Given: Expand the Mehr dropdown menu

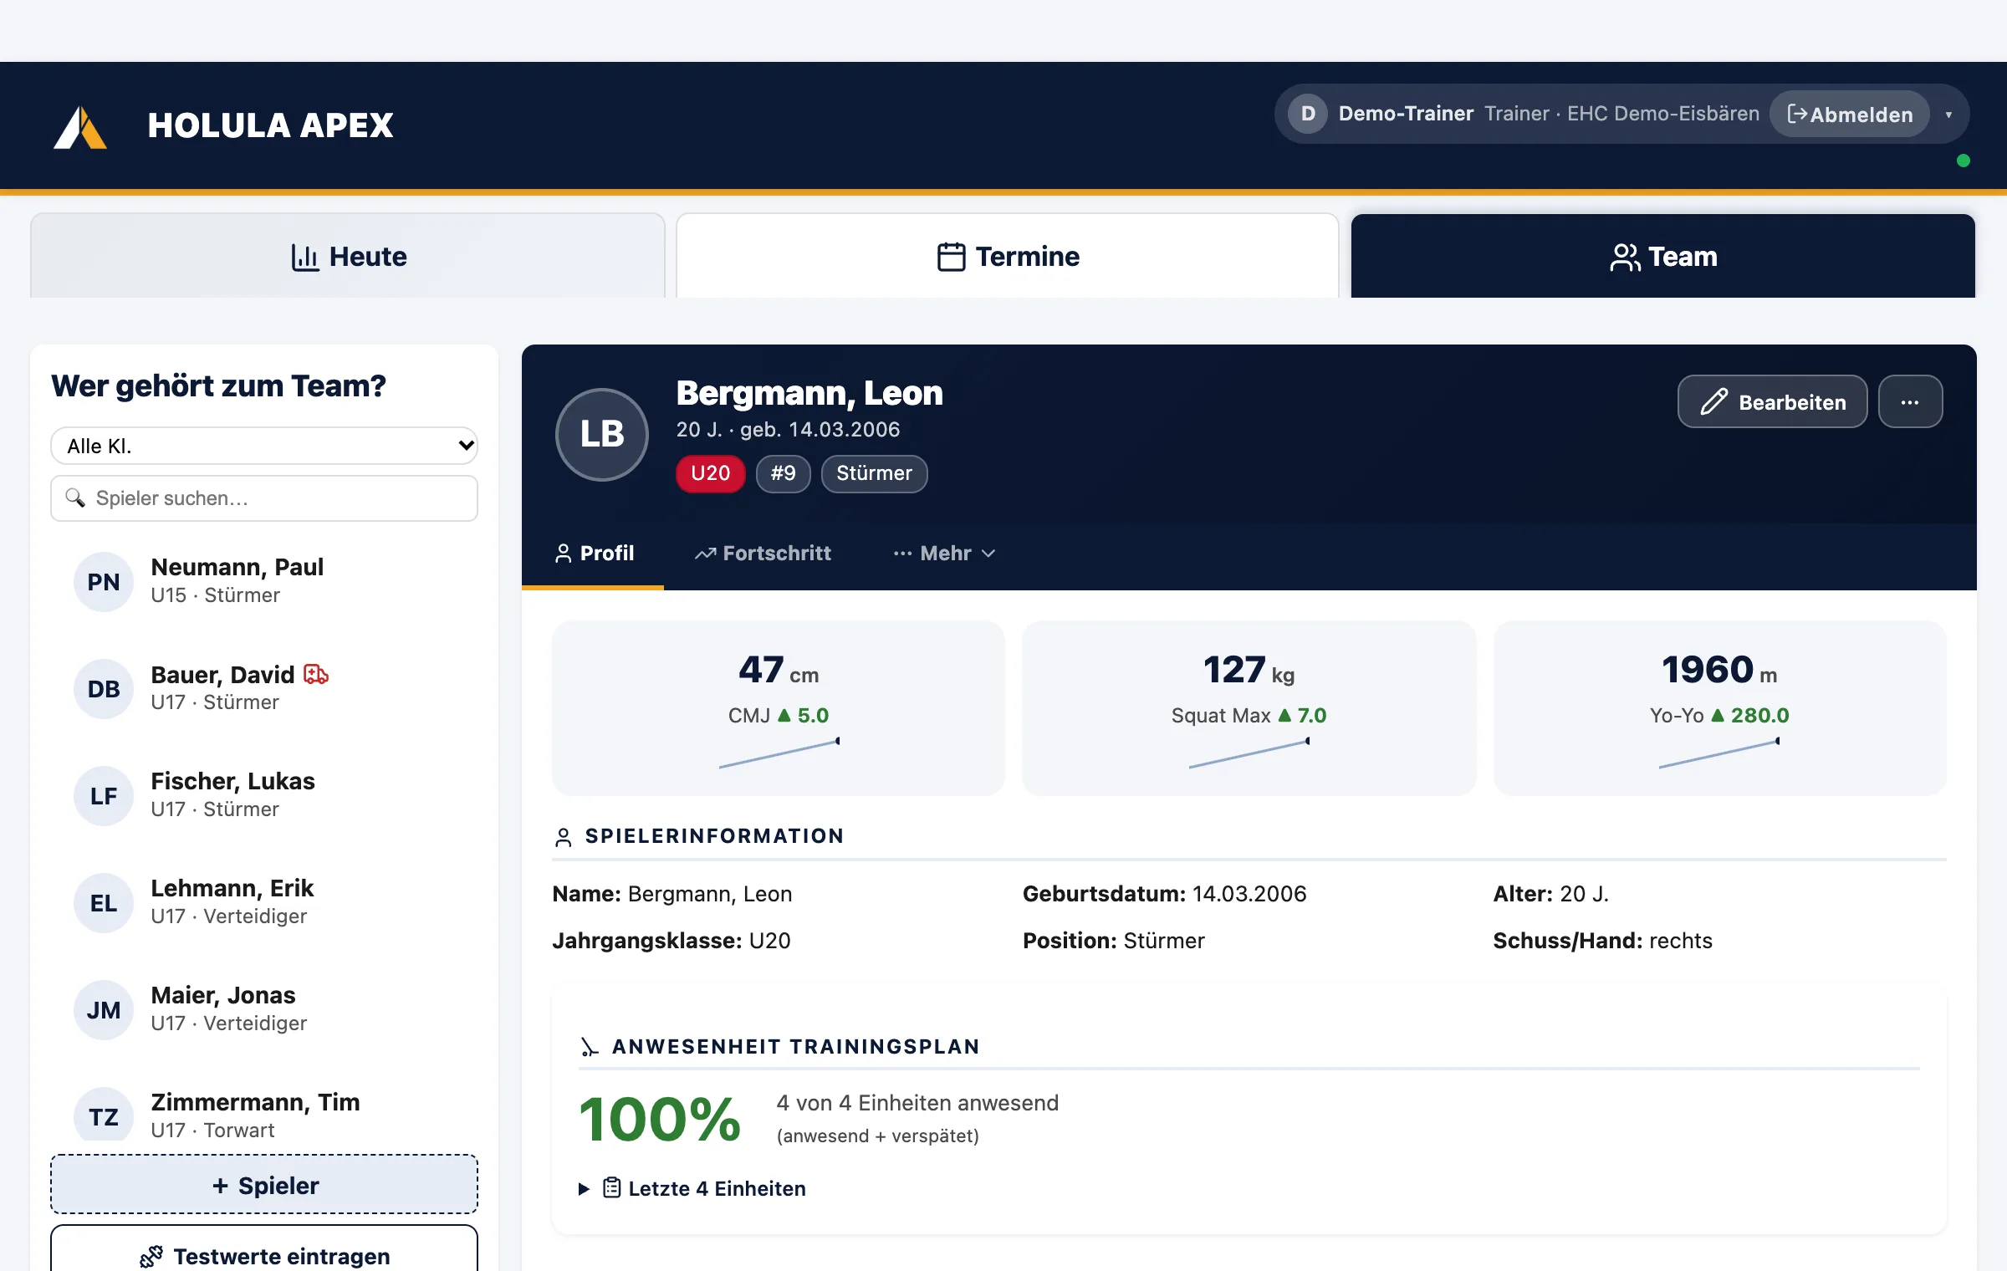Looking at the screenshot, I should coord(944,554).
